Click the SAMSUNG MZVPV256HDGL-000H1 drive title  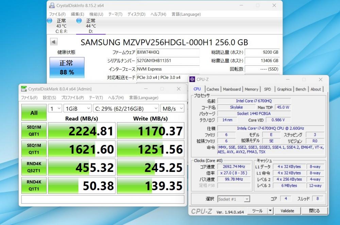coord(164,42)
